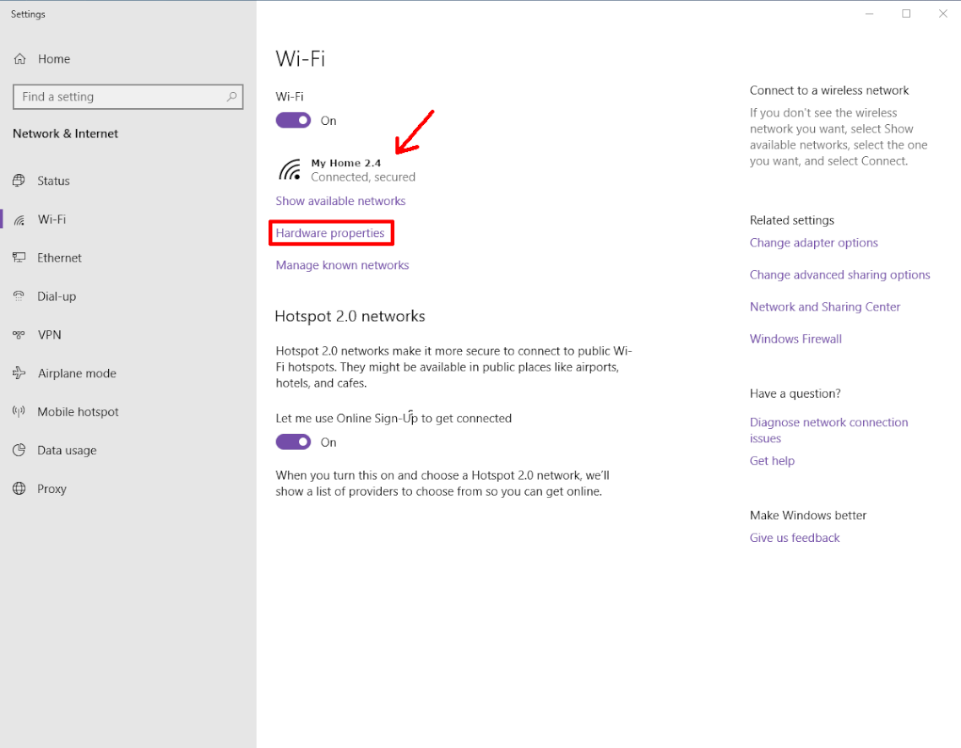Select the Ethernet monitor icon
The width and height of the screenshot is (961, 748).
(19, 257)
